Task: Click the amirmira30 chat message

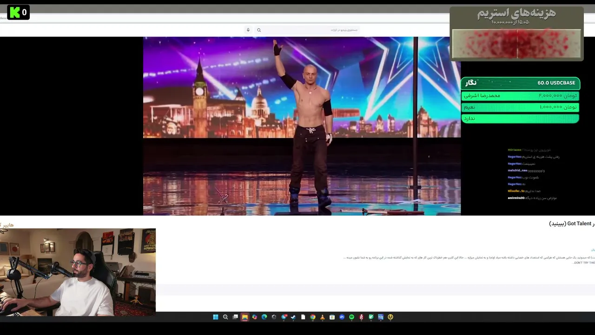Action: click(x=532, y=198)
